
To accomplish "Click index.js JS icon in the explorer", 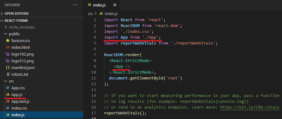I will 8,115.
